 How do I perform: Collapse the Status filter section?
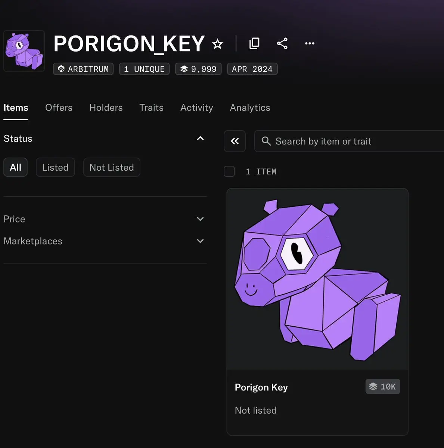click(x=200, y=139)
